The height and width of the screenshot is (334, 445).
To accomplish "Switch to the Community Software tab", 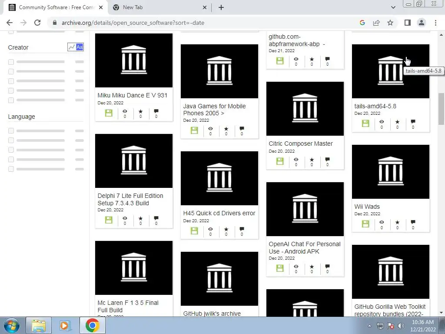I will click(55, 7).
